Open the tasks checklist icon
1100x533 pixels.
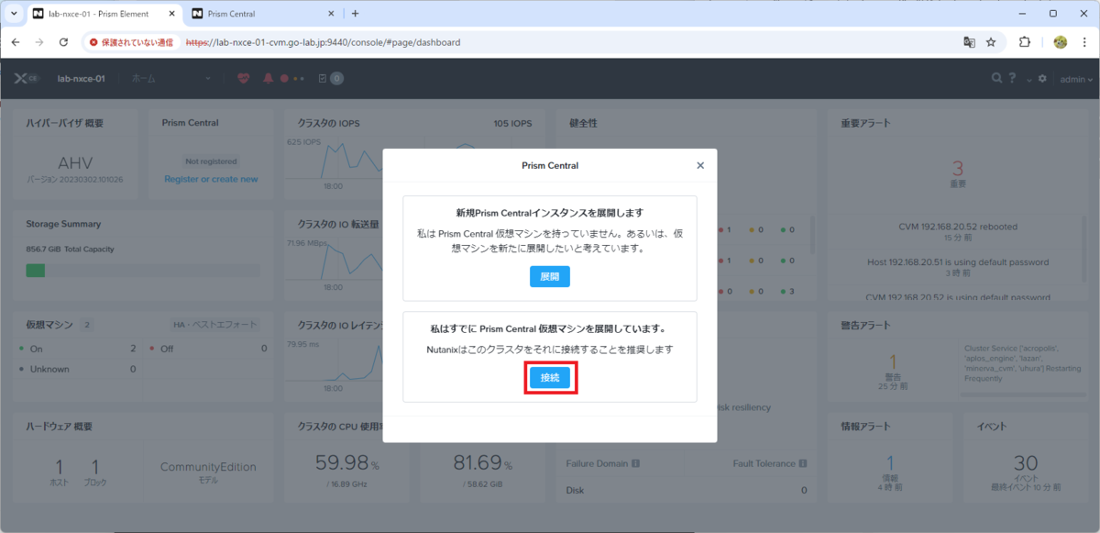[322, 79]
